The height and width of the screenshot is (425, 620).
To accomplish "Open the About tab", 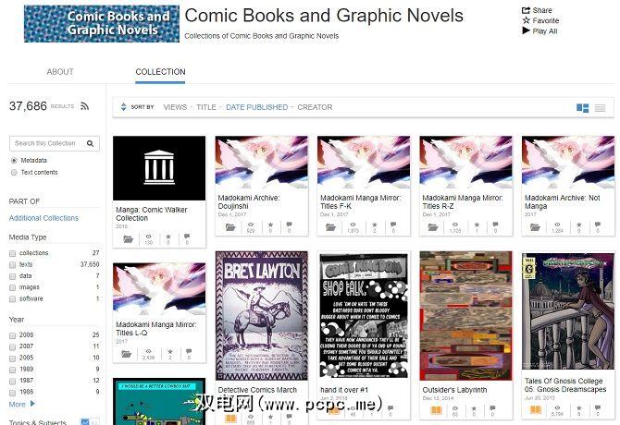I will [60, 72].
